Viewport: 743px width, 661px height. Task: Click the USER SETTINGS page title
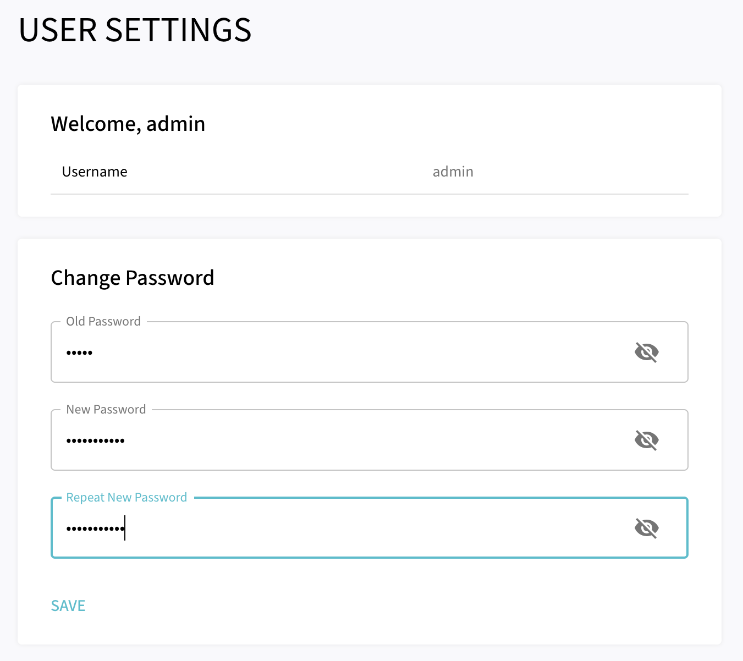135,30
